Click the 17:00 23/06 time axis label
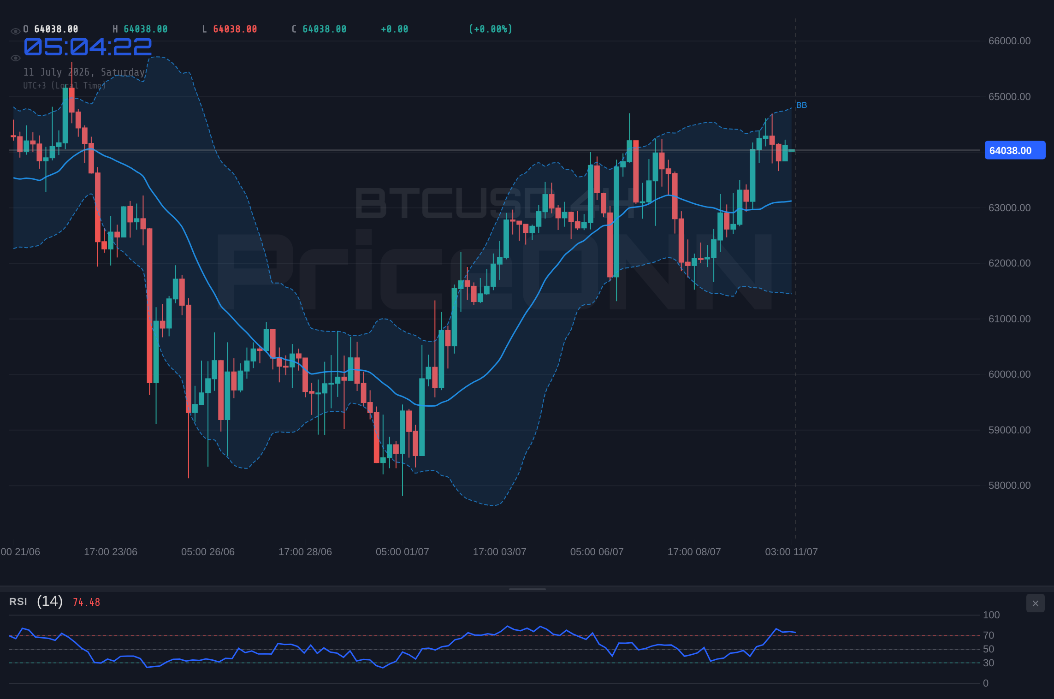The width and height of the screenshot is (1054, 699). pos(111,552)
